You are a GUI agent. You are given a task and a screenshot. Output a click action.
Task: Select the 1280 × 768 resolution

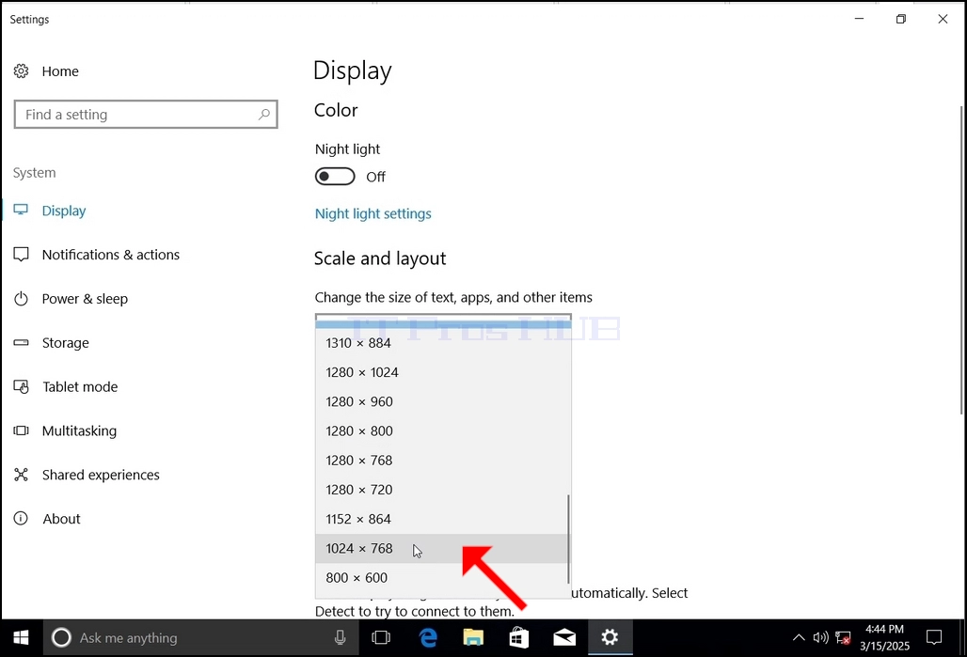(441, 461)
